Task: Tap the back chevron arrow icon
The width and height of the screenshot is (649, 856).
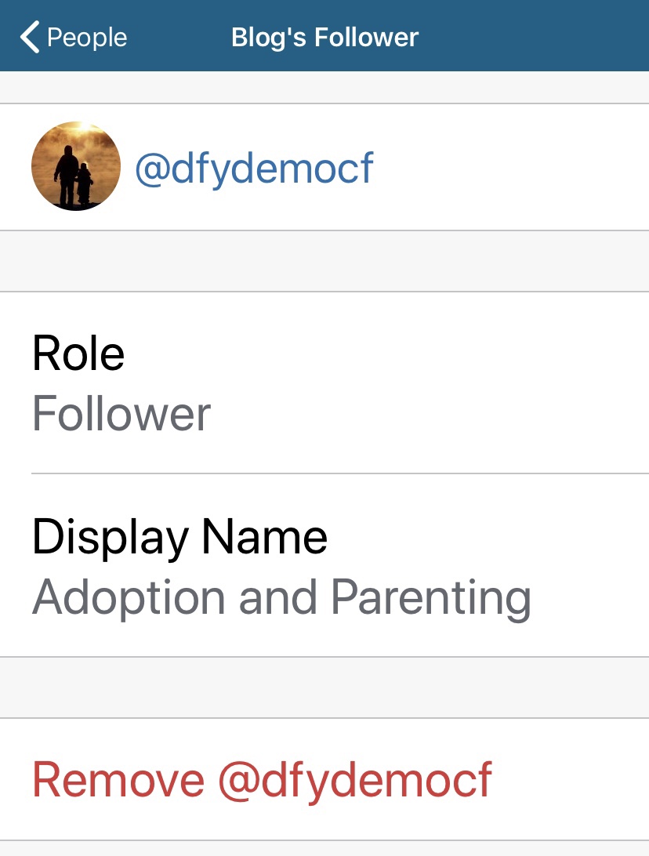Action: 30,37
